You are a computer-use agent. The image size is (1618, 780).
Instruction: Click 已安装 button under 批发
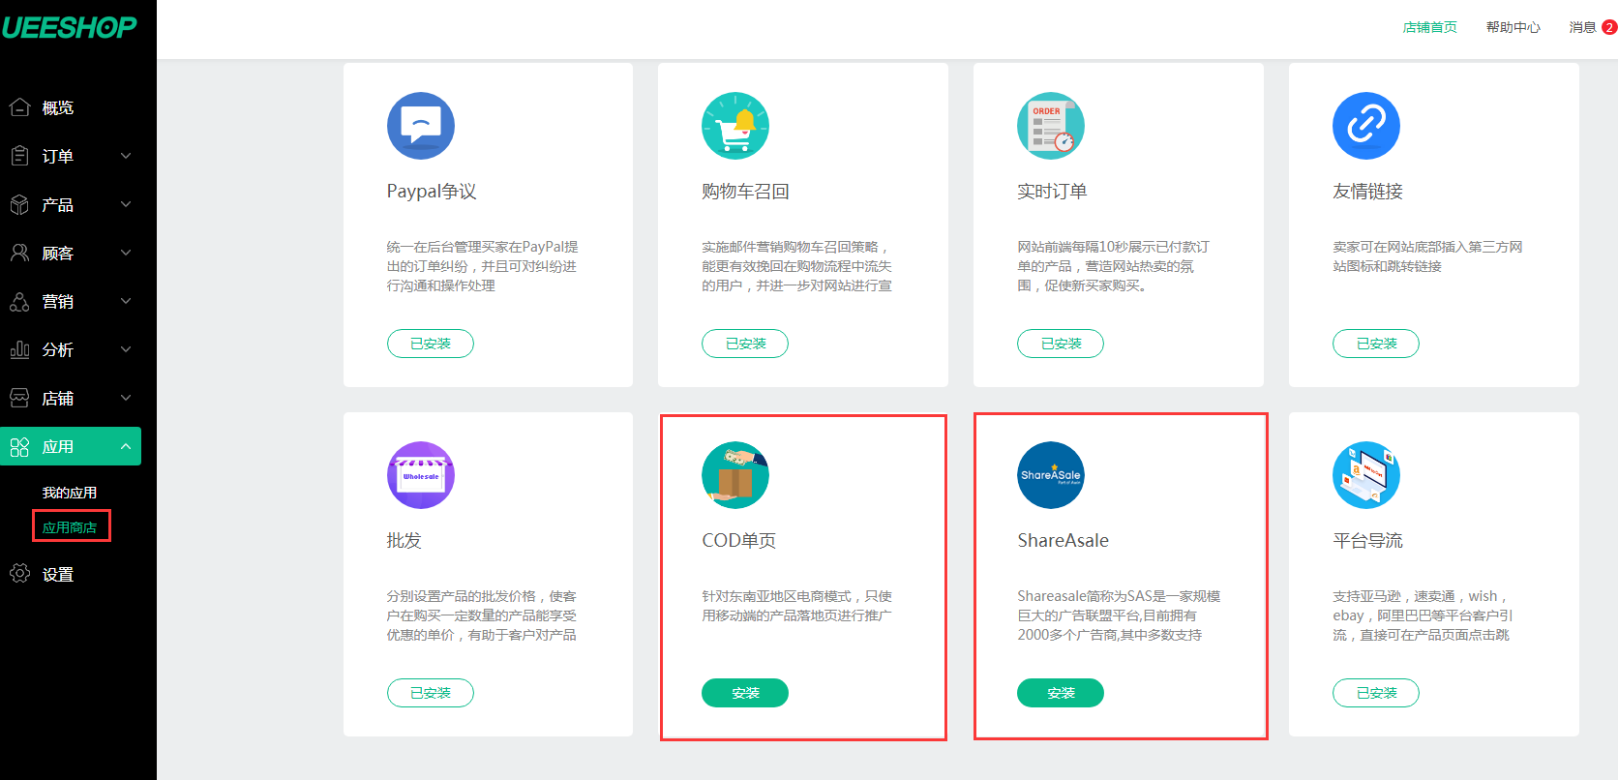(x=431, y=693)
